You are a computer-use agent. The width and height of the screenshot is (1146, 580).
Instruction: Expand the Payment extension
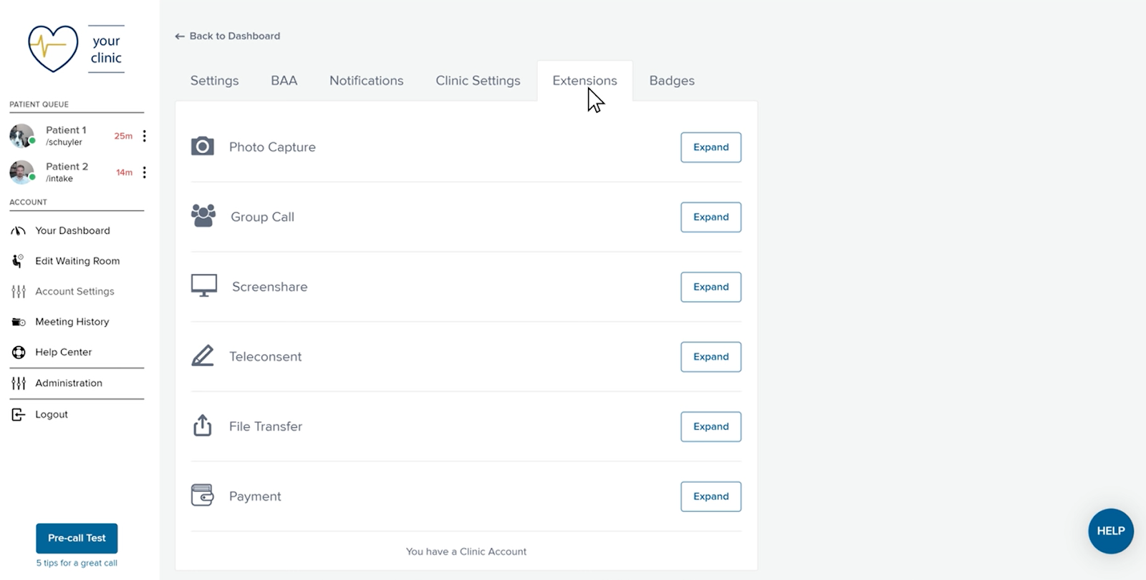pyautogui.click(x=711, y=496)
